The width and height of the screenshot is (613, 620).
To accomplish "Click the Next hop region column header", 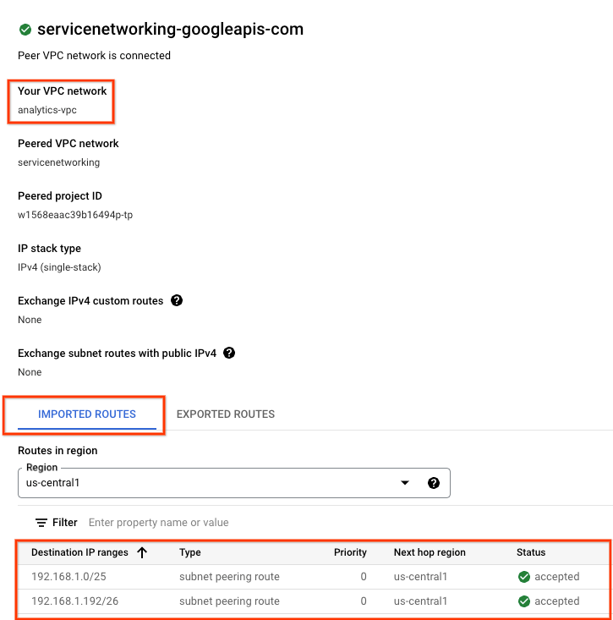I will (430, 552).
